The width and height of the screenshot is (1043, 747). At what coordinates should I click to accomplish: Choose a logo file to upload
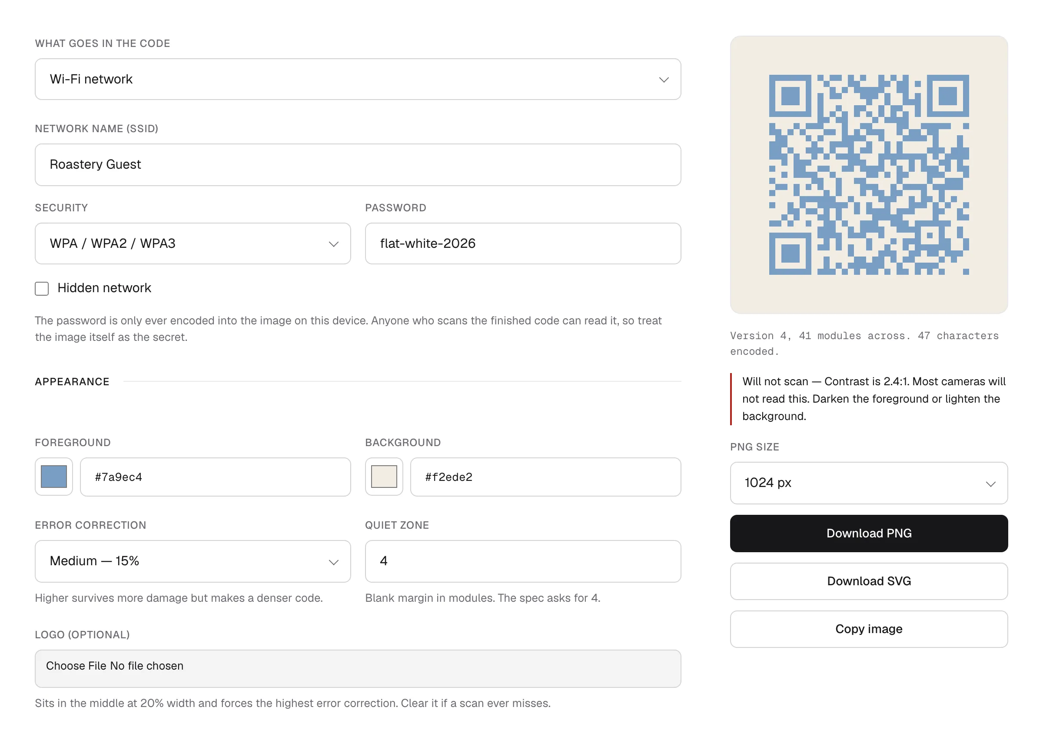358,668
